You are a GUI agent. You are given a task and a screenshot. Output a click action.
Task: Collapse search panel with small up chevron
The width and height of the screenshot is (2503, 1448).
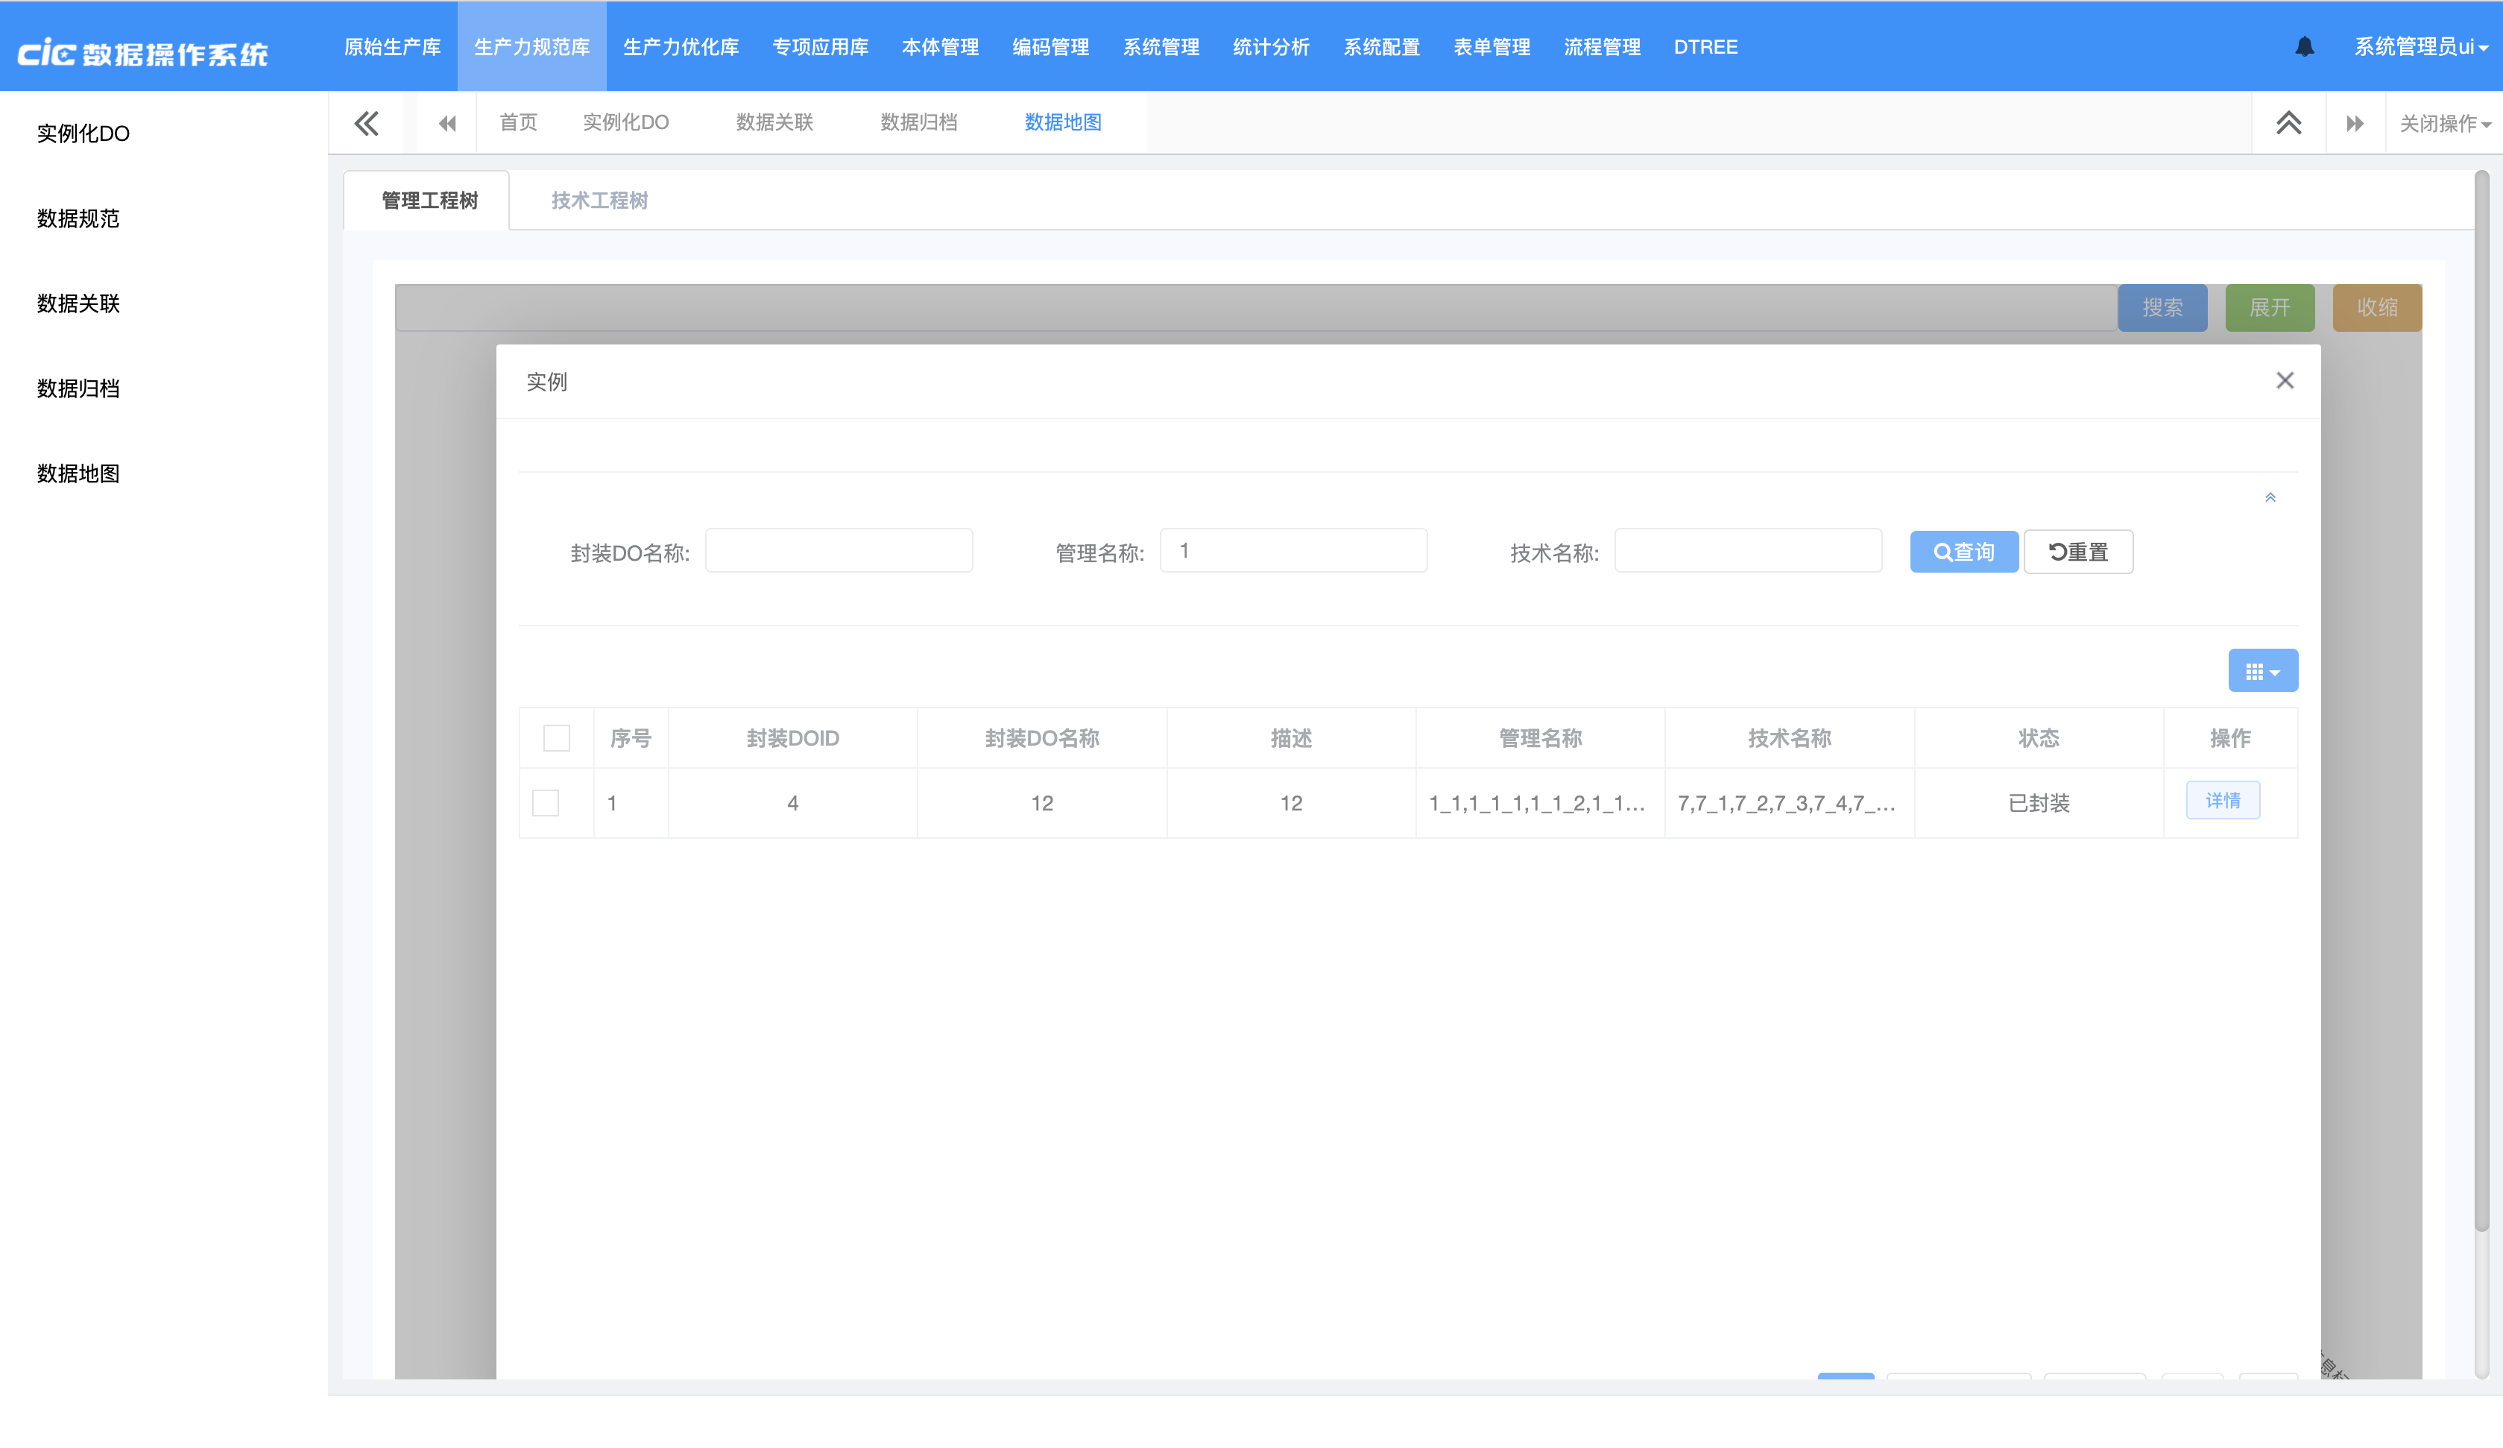2270,498
